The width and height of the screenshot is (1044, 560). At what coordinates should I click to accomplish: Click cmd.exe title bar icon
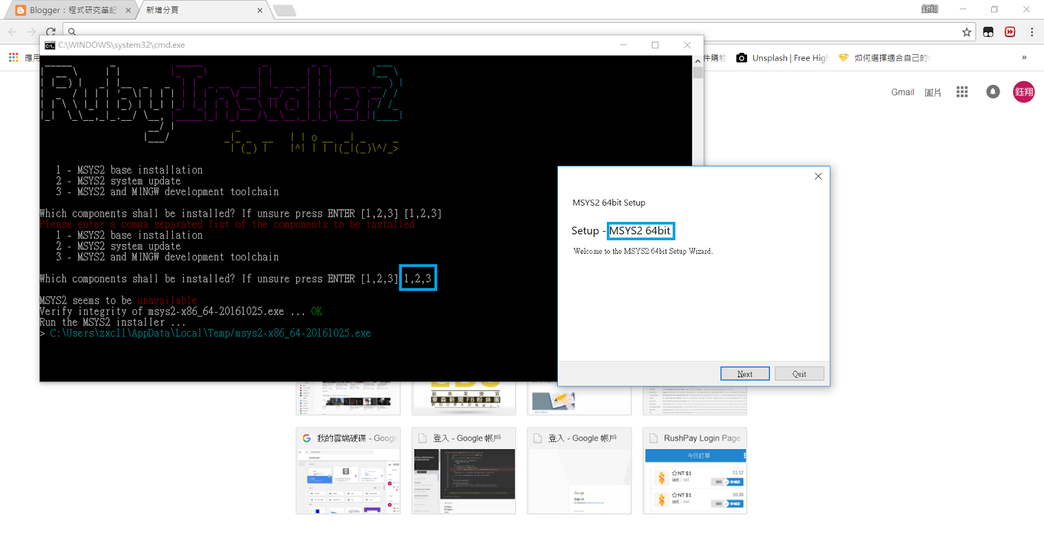50,45
